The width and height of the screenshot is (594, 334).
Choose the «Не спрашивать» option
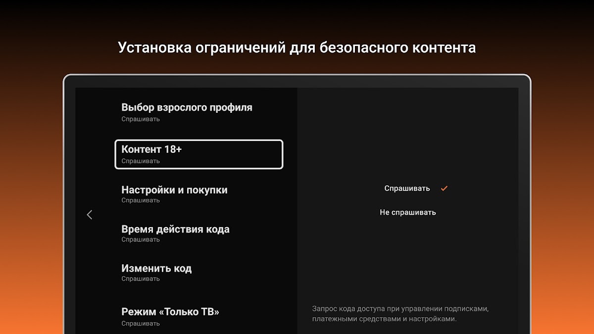408,212
